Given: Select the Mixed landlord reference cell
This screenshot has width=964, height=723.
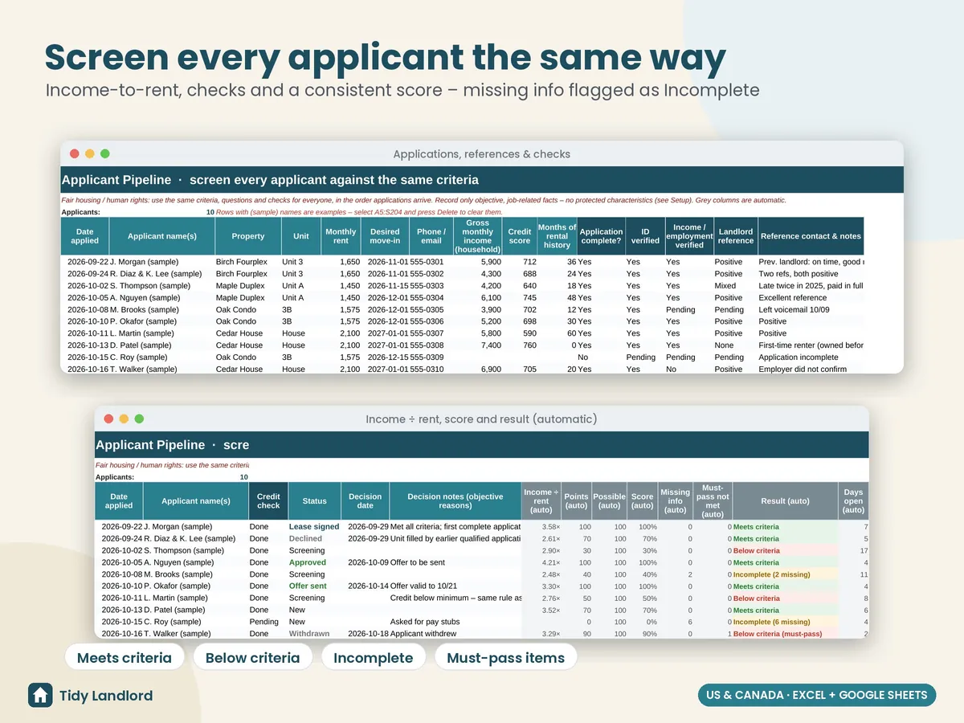Looking at the screenshot, I should coord(725,285).
